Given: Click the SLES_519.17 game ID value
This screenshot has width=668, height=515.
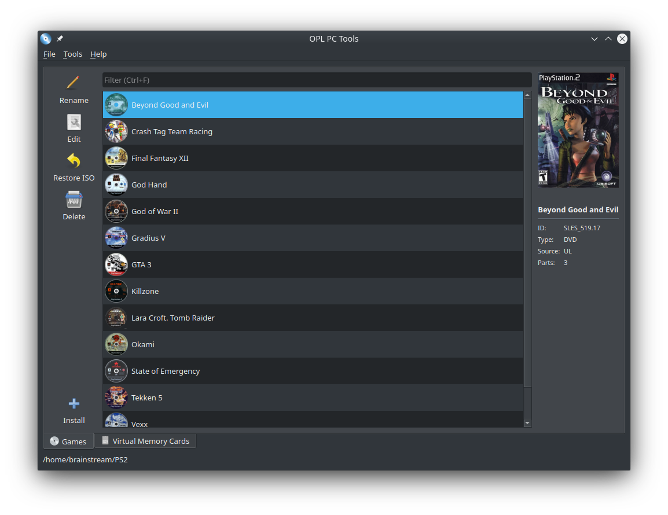Looking at the screenshot, I should coord(582,228).
